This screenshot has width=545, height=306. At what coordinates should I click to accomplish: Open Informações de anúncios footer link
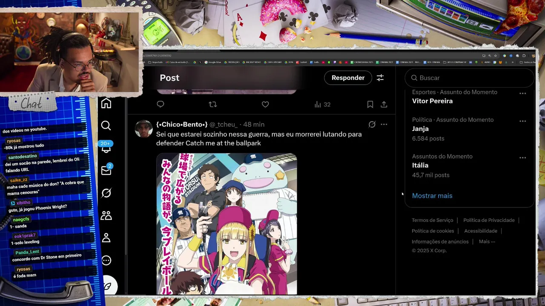(x=440, y=241)
